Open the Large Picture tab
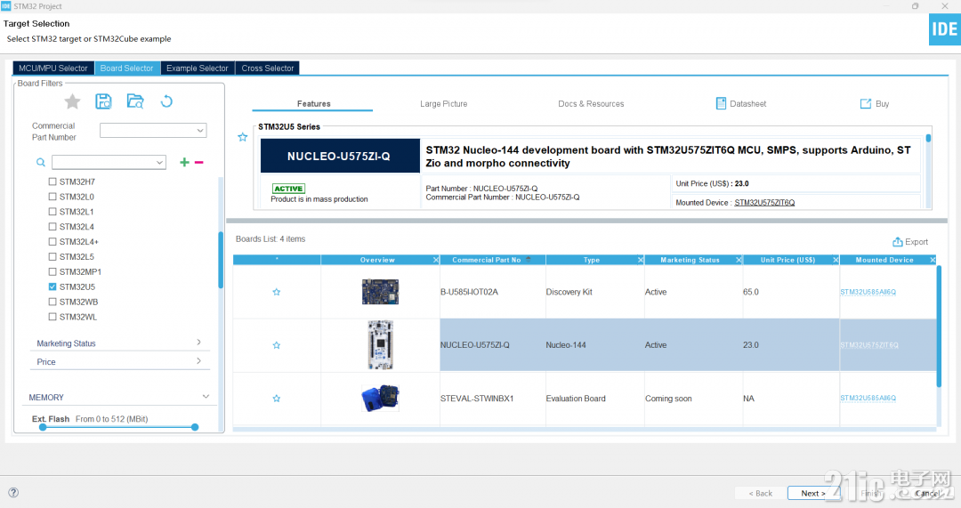Screen dimensions: 961x508 point(444,103)
